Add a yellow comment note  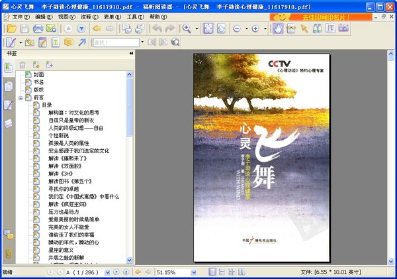coord(69,42)
